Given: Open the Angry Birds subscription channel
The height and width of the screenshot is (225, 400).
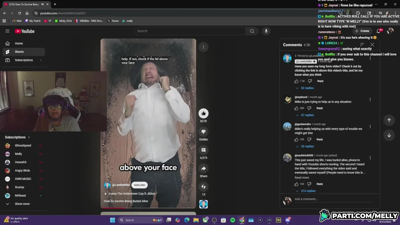Looking at the screenshot, I should click(24, 171).
